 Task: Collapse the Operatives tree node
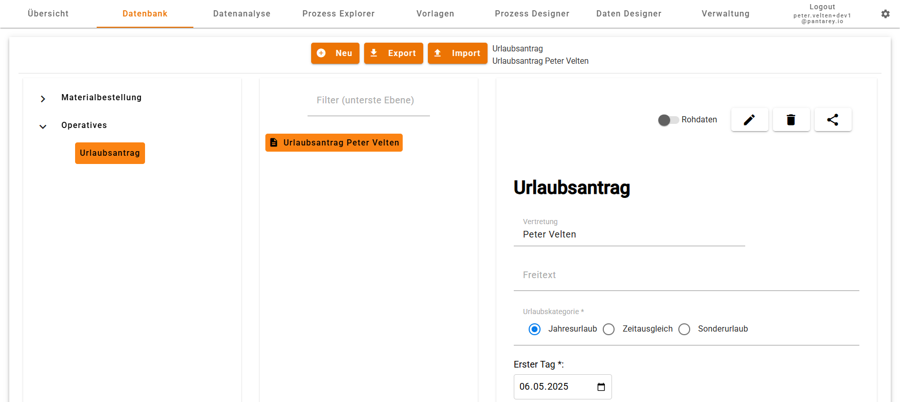(43, 126)
